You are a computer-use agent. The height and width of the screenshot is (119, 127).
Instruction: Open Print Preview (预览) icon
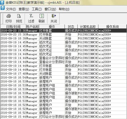[19, 16]
